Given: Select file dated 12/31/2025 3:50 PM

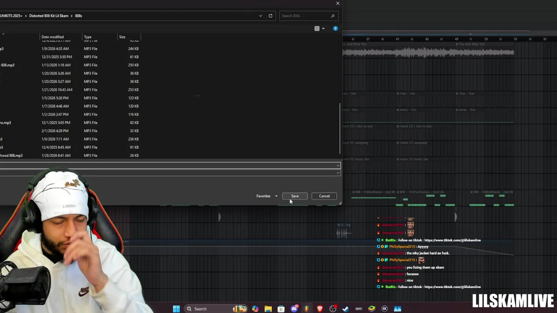Looking at the screenshot, I should (70, 57).
